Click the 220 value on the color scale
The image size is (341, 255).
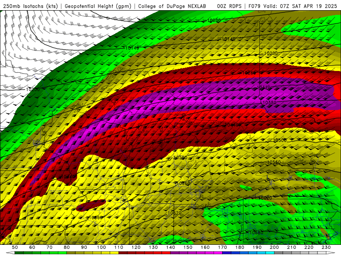(309, 247)
